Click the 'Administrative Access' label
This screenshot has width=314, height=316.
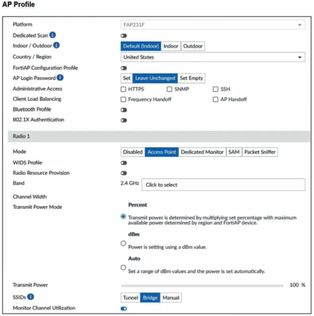coord(38,89)
